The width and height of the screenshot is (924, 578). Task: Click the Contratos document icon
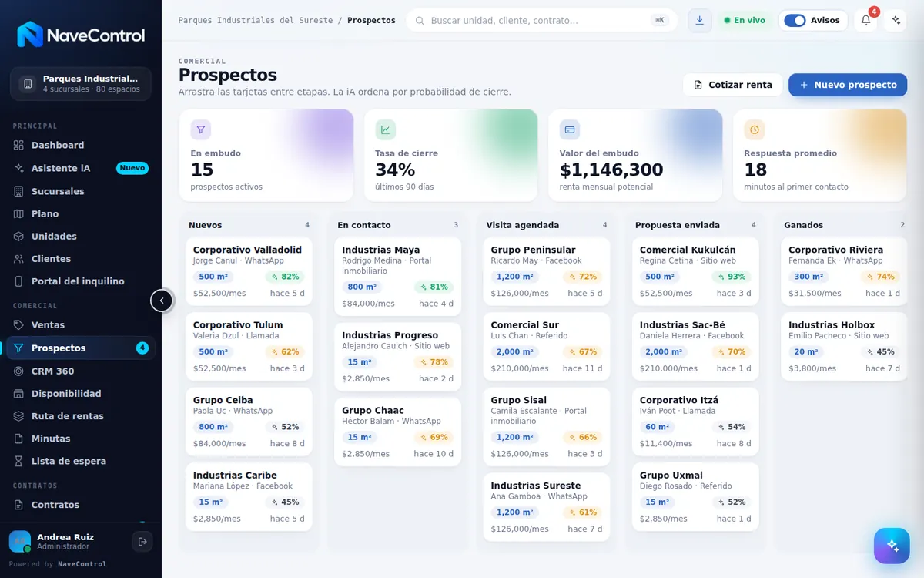[19, 505]
